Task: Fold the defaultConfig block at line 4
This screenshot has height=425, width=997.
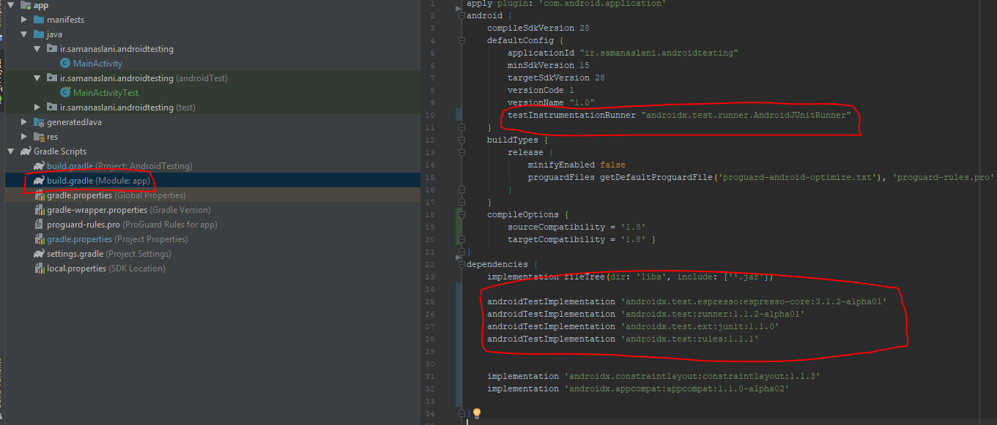Action: [462, 40]
